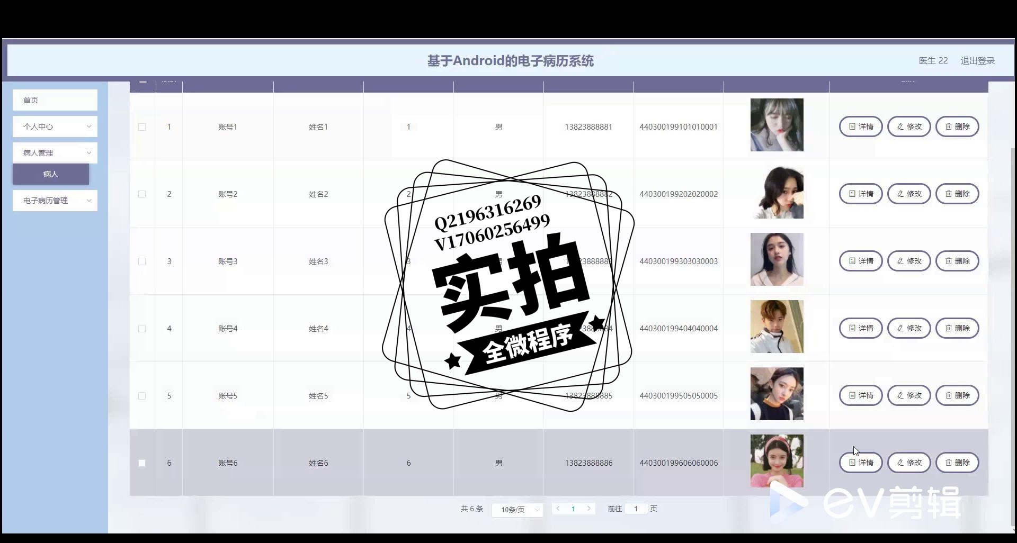Viewport: 1017px width, 543px height.
Task: Open the 10条/页 page size dropdown
Action: point(518,510)
